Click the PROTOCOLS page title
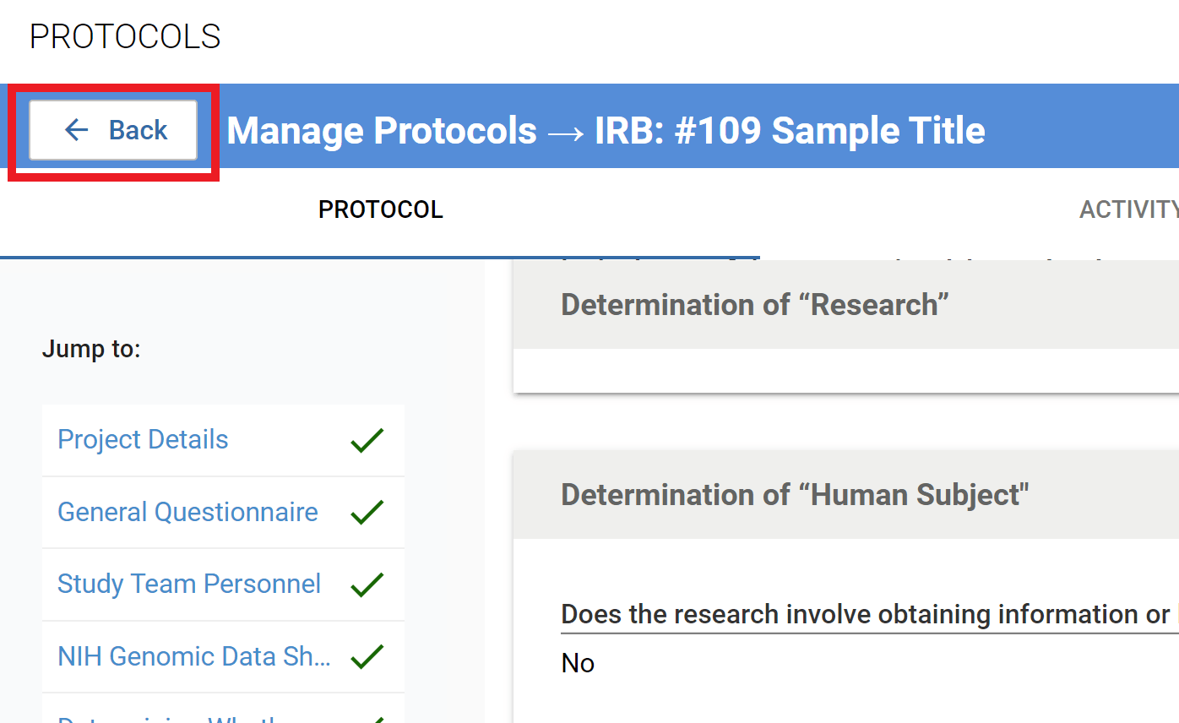 (124, 35)
